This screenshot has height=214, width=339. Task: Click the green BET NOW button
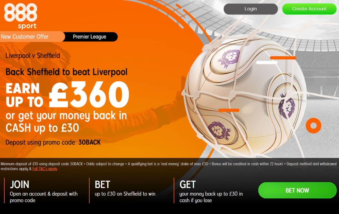pyautogui.click(x=297, y=190)
